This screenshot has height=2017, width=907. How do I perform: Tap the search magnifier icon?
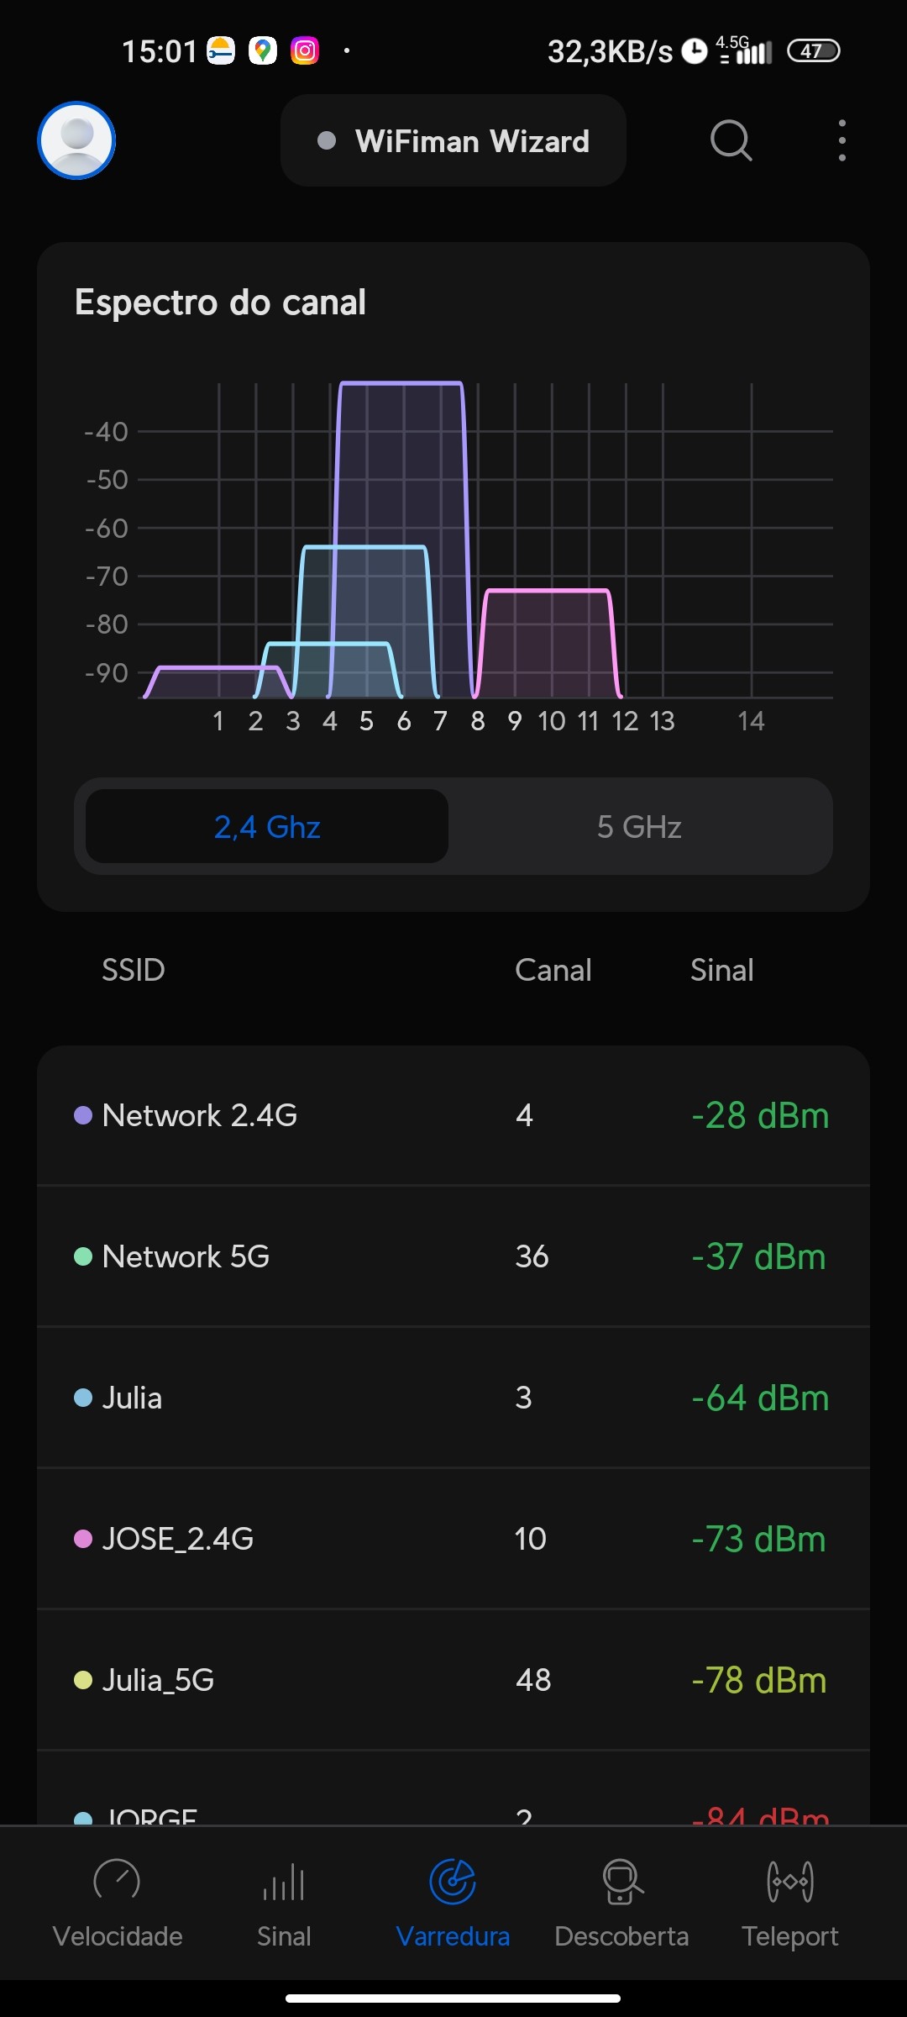click(731, 140)
